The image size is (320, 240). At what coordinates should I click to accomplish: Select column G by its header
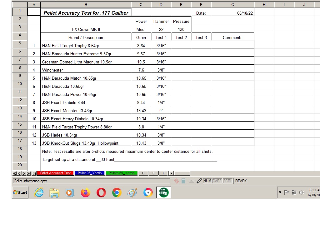(x=232, y=5)
